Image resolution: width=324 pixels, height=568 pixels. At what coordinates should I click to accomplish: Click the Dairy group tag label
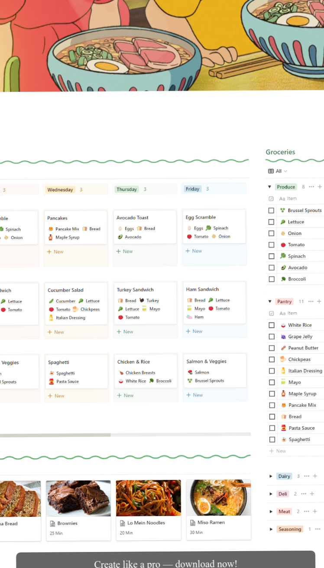pyautogui.click(x=284, y=476)
